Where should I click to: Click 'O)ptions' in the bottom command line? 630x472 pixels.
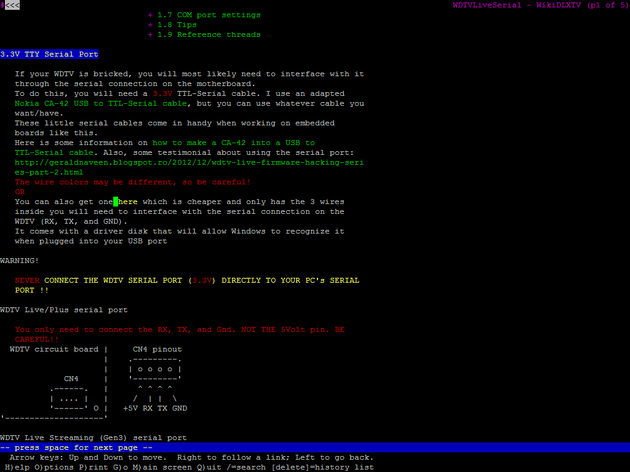[x=54, y=467]
